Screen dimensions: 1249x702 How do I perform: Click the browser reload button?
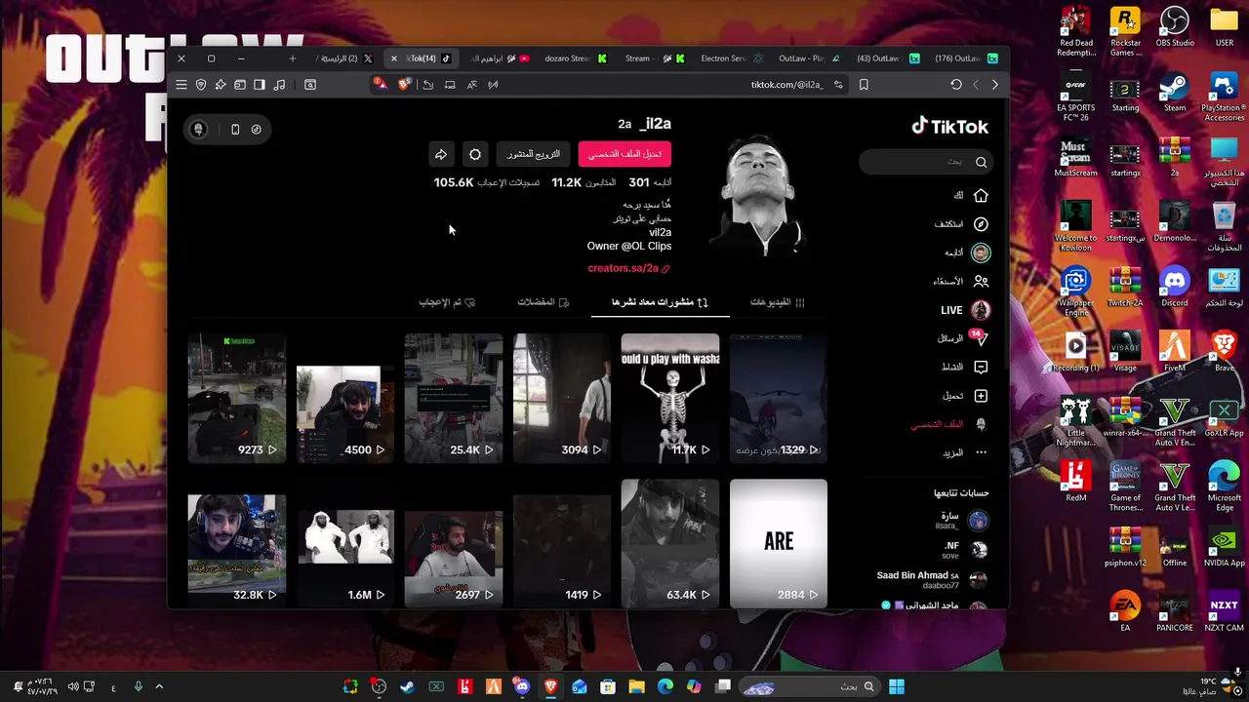click(956, 85)
